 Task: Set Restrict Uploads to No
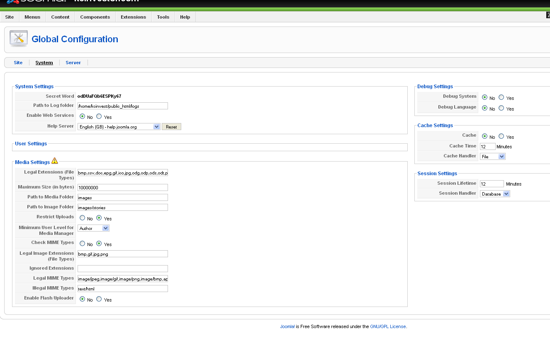[x=83, y=218]
